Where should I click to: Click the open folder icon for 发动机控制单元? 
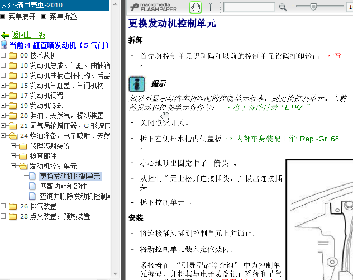click(23, 166)
